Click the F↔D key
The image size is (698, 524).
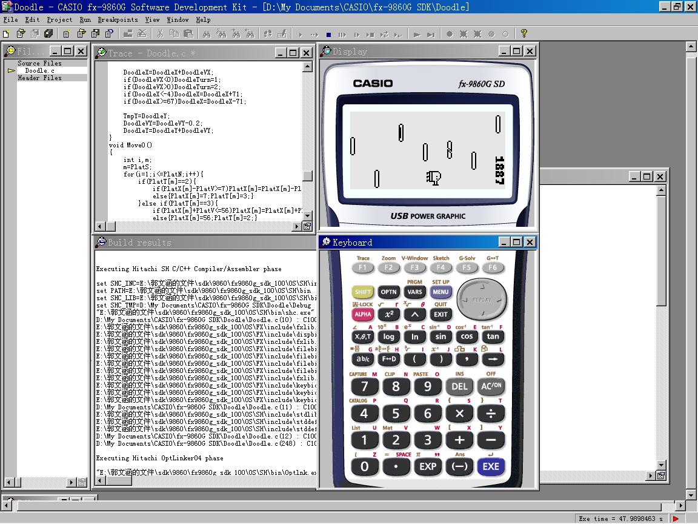(x=388, y=358)
